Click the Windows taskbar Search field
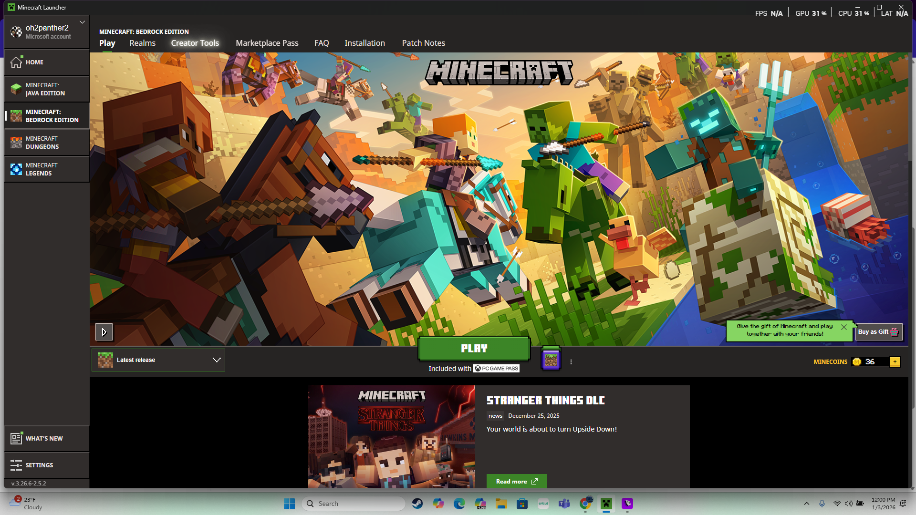916x515 pixels. [x=354, y=504]
